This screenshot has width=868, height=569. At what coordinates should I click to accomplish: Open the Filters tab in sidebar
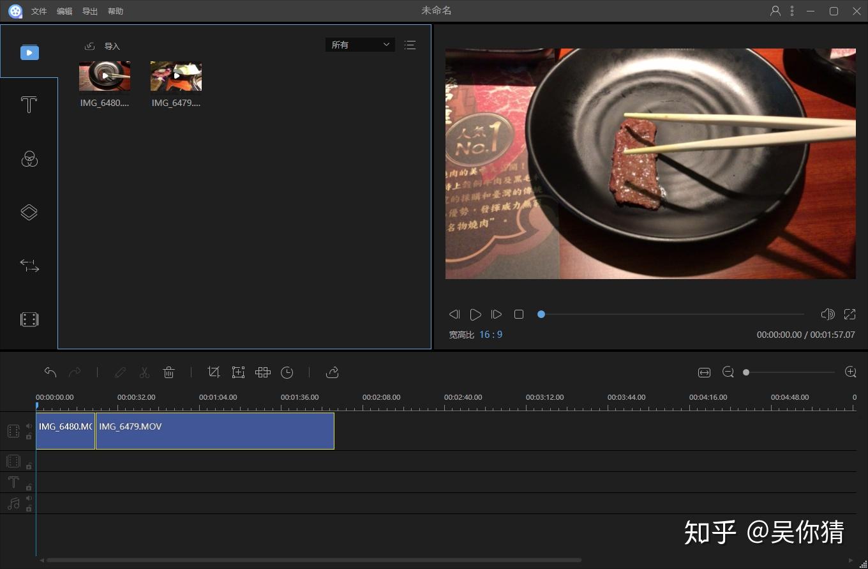[x=29, y=158]
